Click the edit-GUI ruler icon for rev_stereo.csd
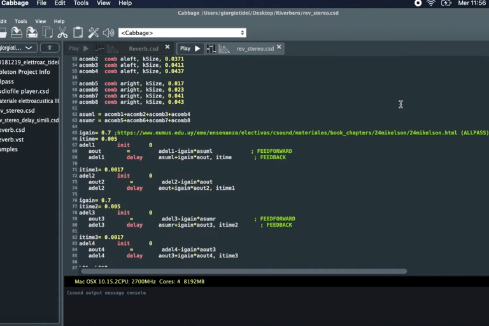Viewport: 489px width, 326px height. pos(224,48)
